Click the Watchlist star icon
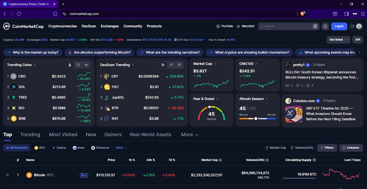This screenshot has width=367, height=189. 238,26
